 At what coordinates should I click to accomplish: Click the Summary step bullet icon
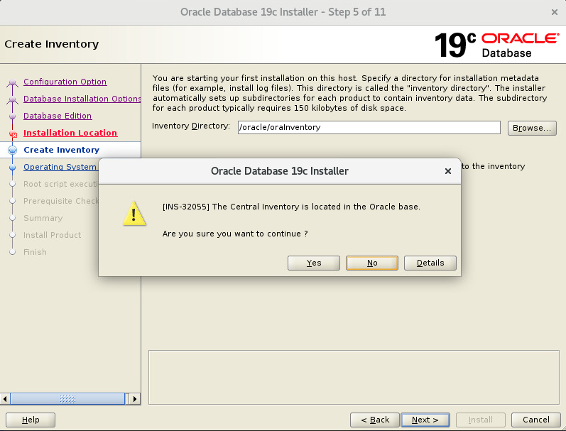click(x=13, y=218)
